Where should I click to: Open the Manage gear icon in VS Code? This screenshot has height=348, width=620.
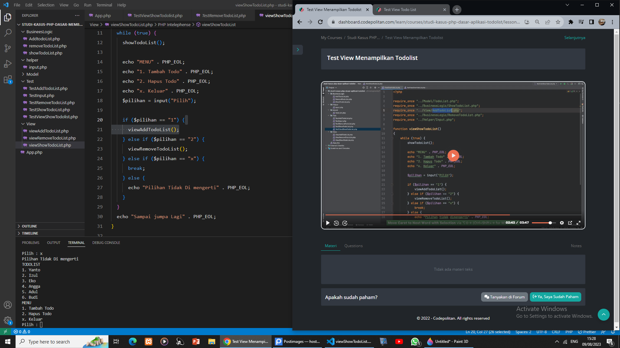coord(8,320)
